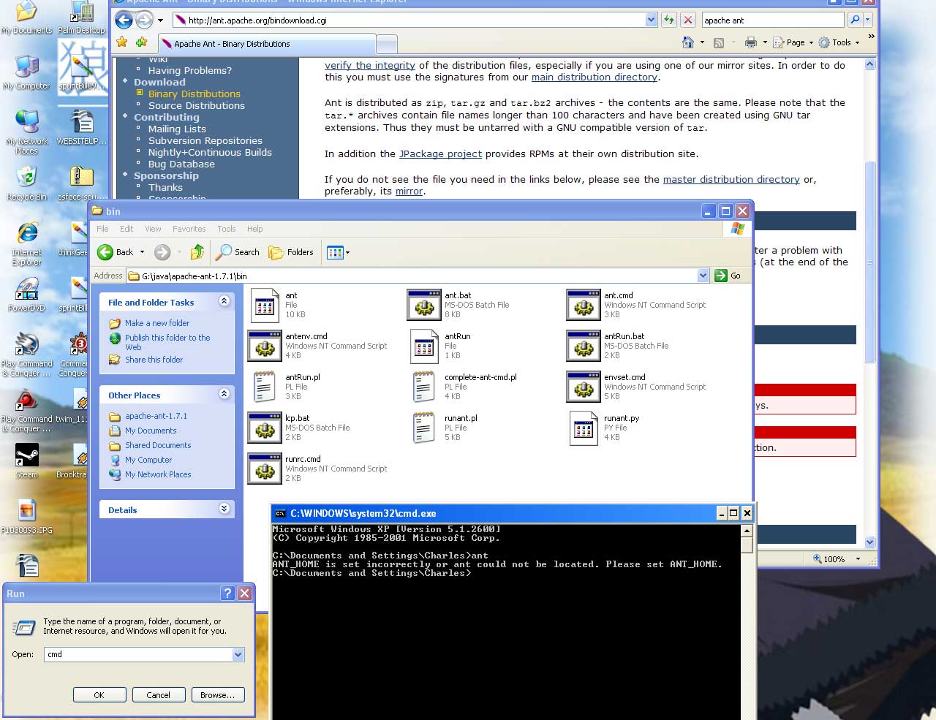Image resolution: width=936 pixels, height=720 pixels.
Task: Click the Back button in bin window
Action: 116,252
